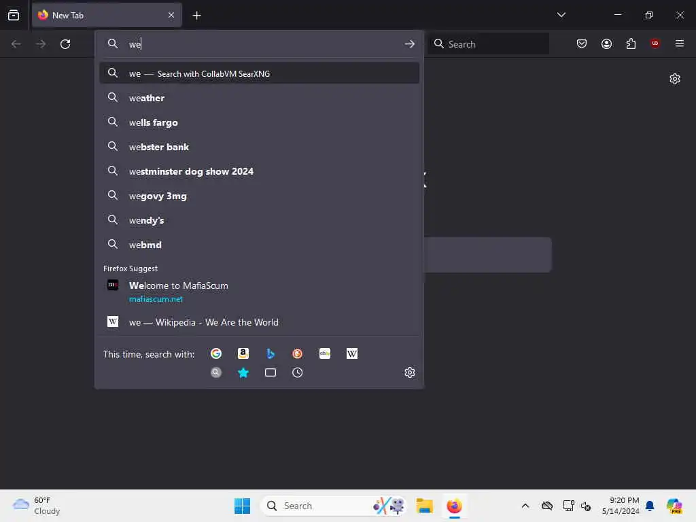Search in History clock icon
The width and height of the screenshot is (696, 522).
pyautogui.click(x=298, y=372)
